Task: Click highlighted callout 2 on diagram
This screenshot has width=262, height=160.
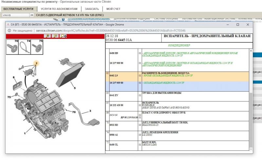Action: [x=37, y=62]
